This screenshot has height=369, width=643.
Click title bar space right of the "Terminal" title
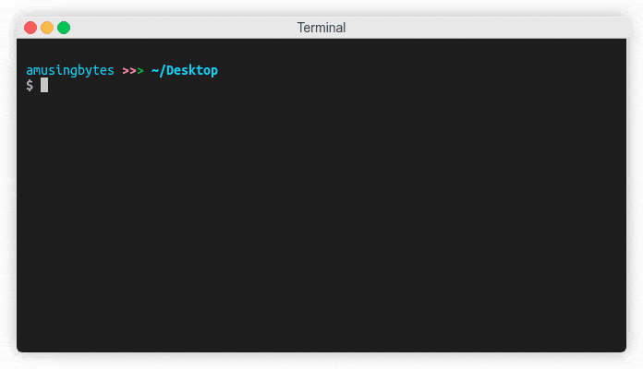pos(480,28)
